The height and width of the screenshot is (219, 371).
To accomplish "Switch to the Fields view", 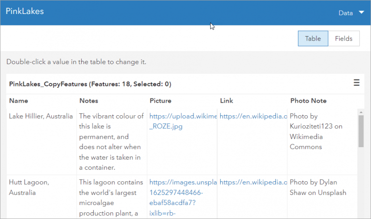I will pos(343,39).
